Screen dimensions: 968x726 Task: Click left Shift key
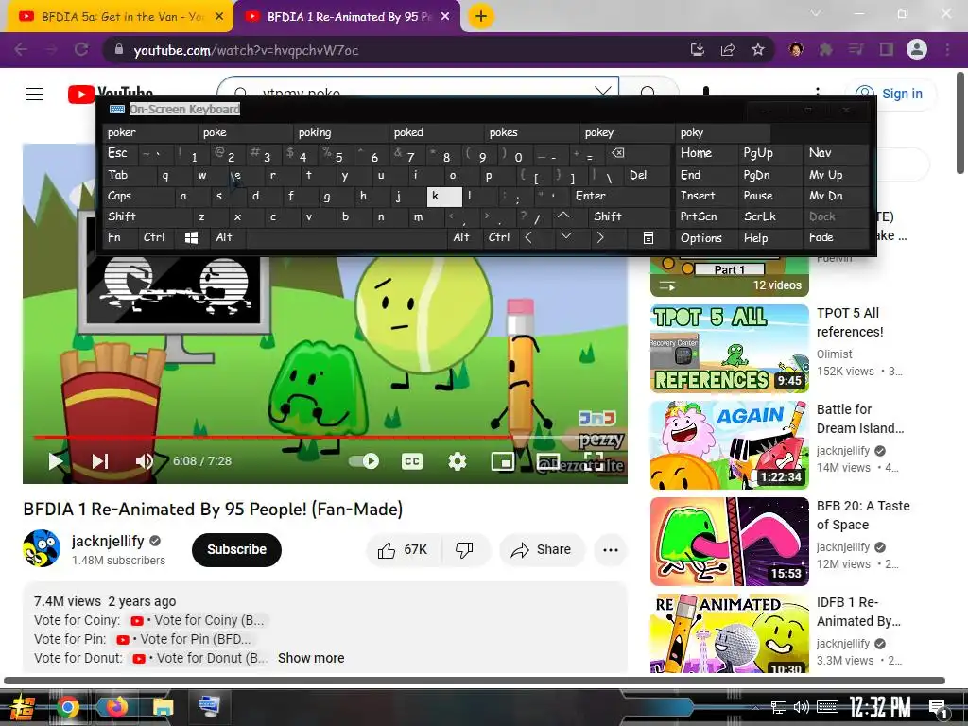147,216
